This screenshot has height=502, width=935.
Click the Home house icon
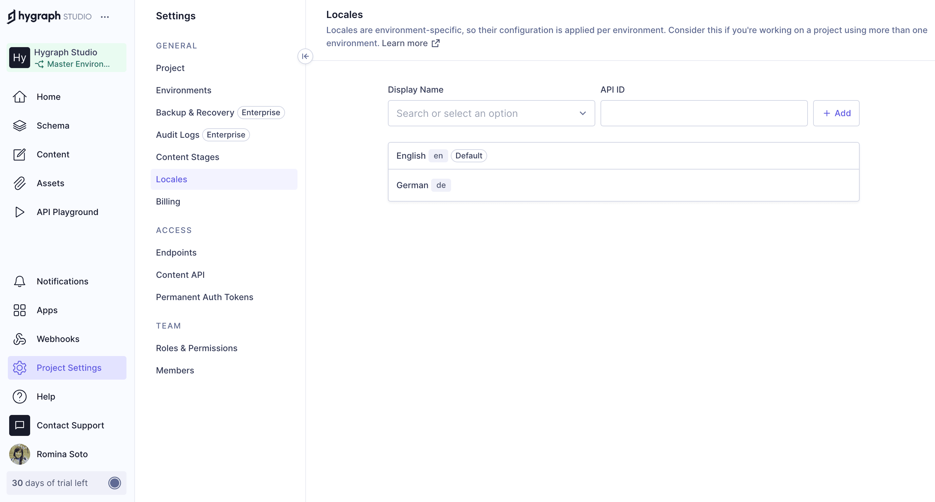(20, 97)
